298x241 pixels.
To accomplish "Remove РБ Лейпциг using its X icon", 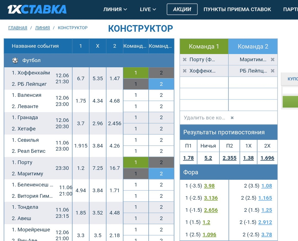I will pyautogui.click(x=272, y=71).
